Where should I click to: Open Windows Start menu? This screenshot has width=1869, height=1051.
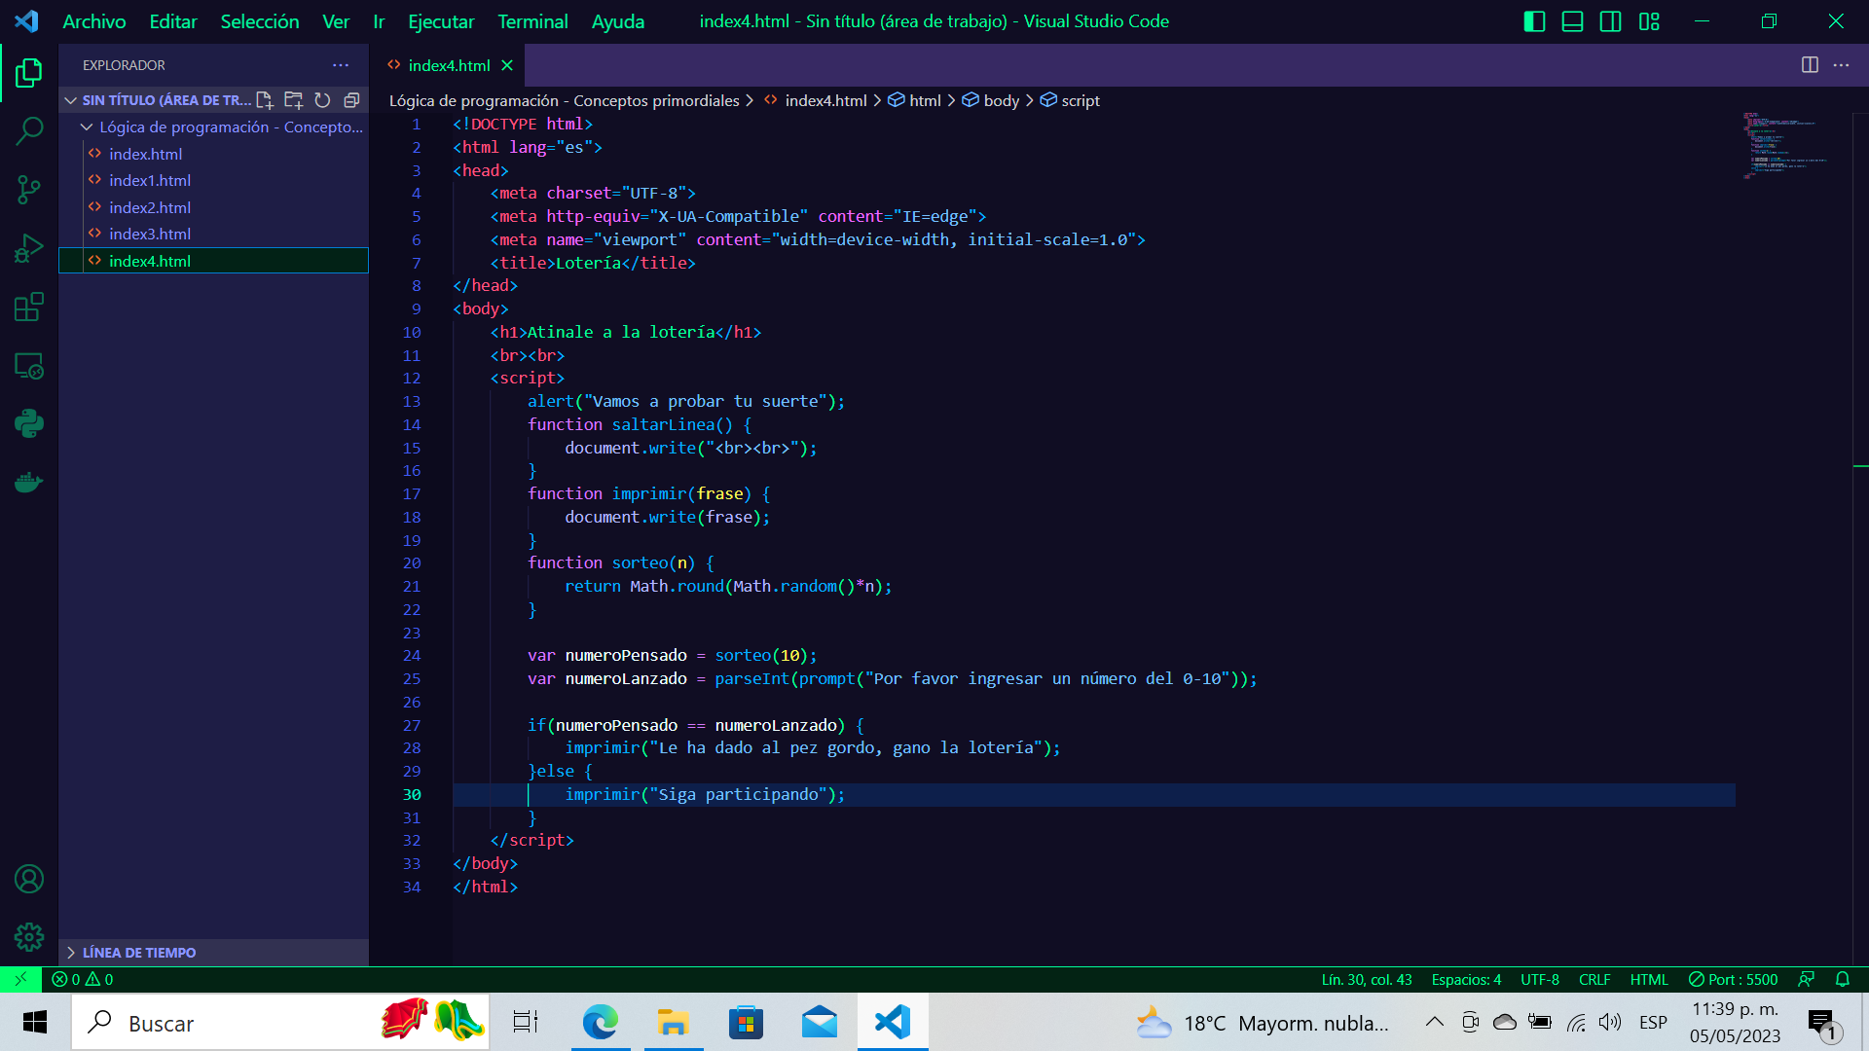[35, 1022]
